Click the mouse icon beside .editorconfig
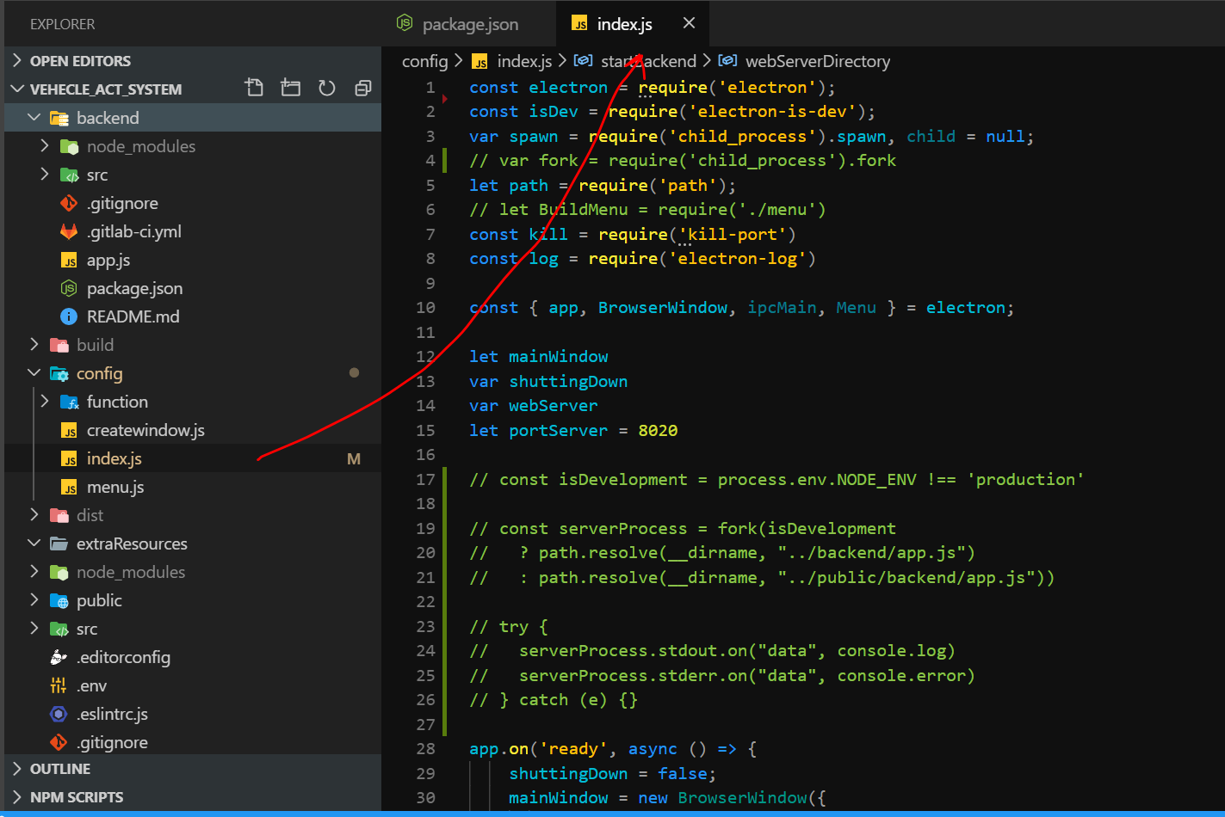Image resolution: width=1225 pixels, height=817 pixels. [59, 657]
